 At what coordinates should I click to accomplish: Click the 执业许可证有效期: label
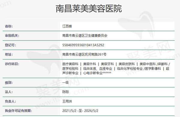pyautogui.click(x=19, y=111)
